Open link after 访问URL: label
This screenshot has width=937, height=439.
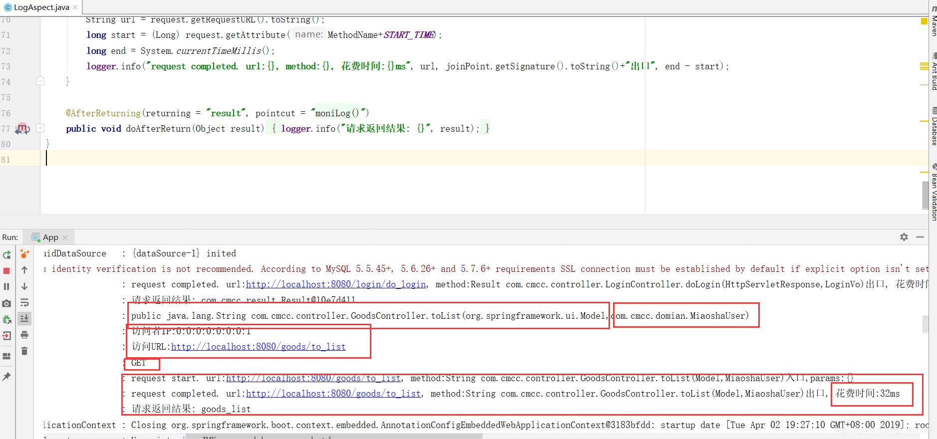pyautogui.click(x=258, y=346)
